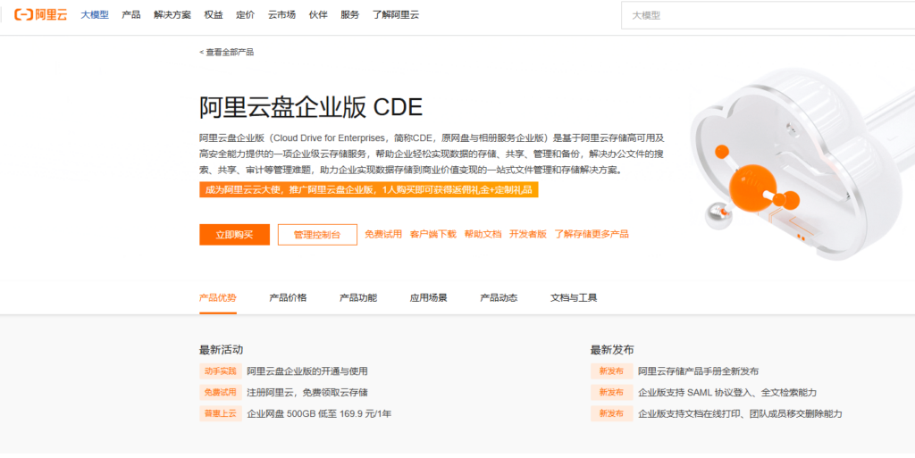The width and height of the screenshot is (915, 458).
Task: Click the 普惠上云 tag
Action: tap(221, 413)
